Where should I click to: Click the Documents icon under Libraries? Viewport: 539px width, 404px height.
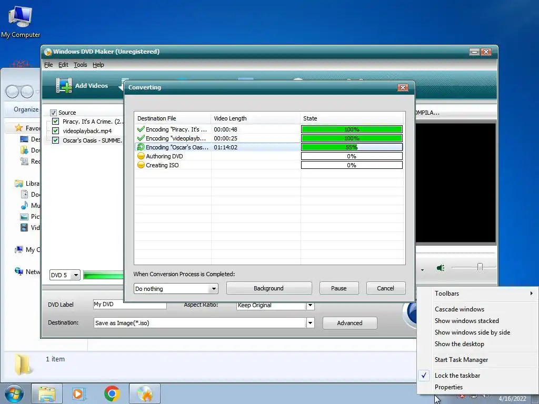point(24,195)
